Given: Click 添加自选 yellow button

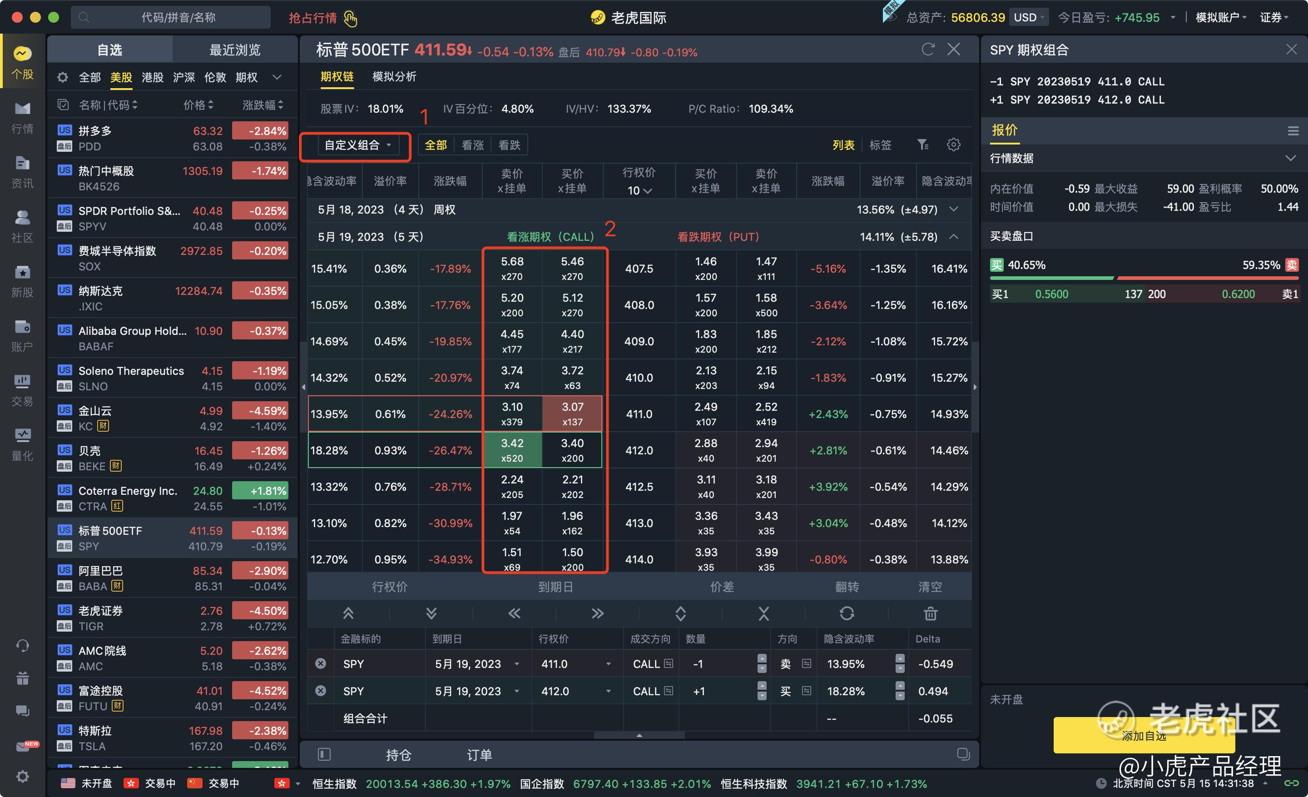Looking at the screenshot, I should click(x=1144, y=735).
